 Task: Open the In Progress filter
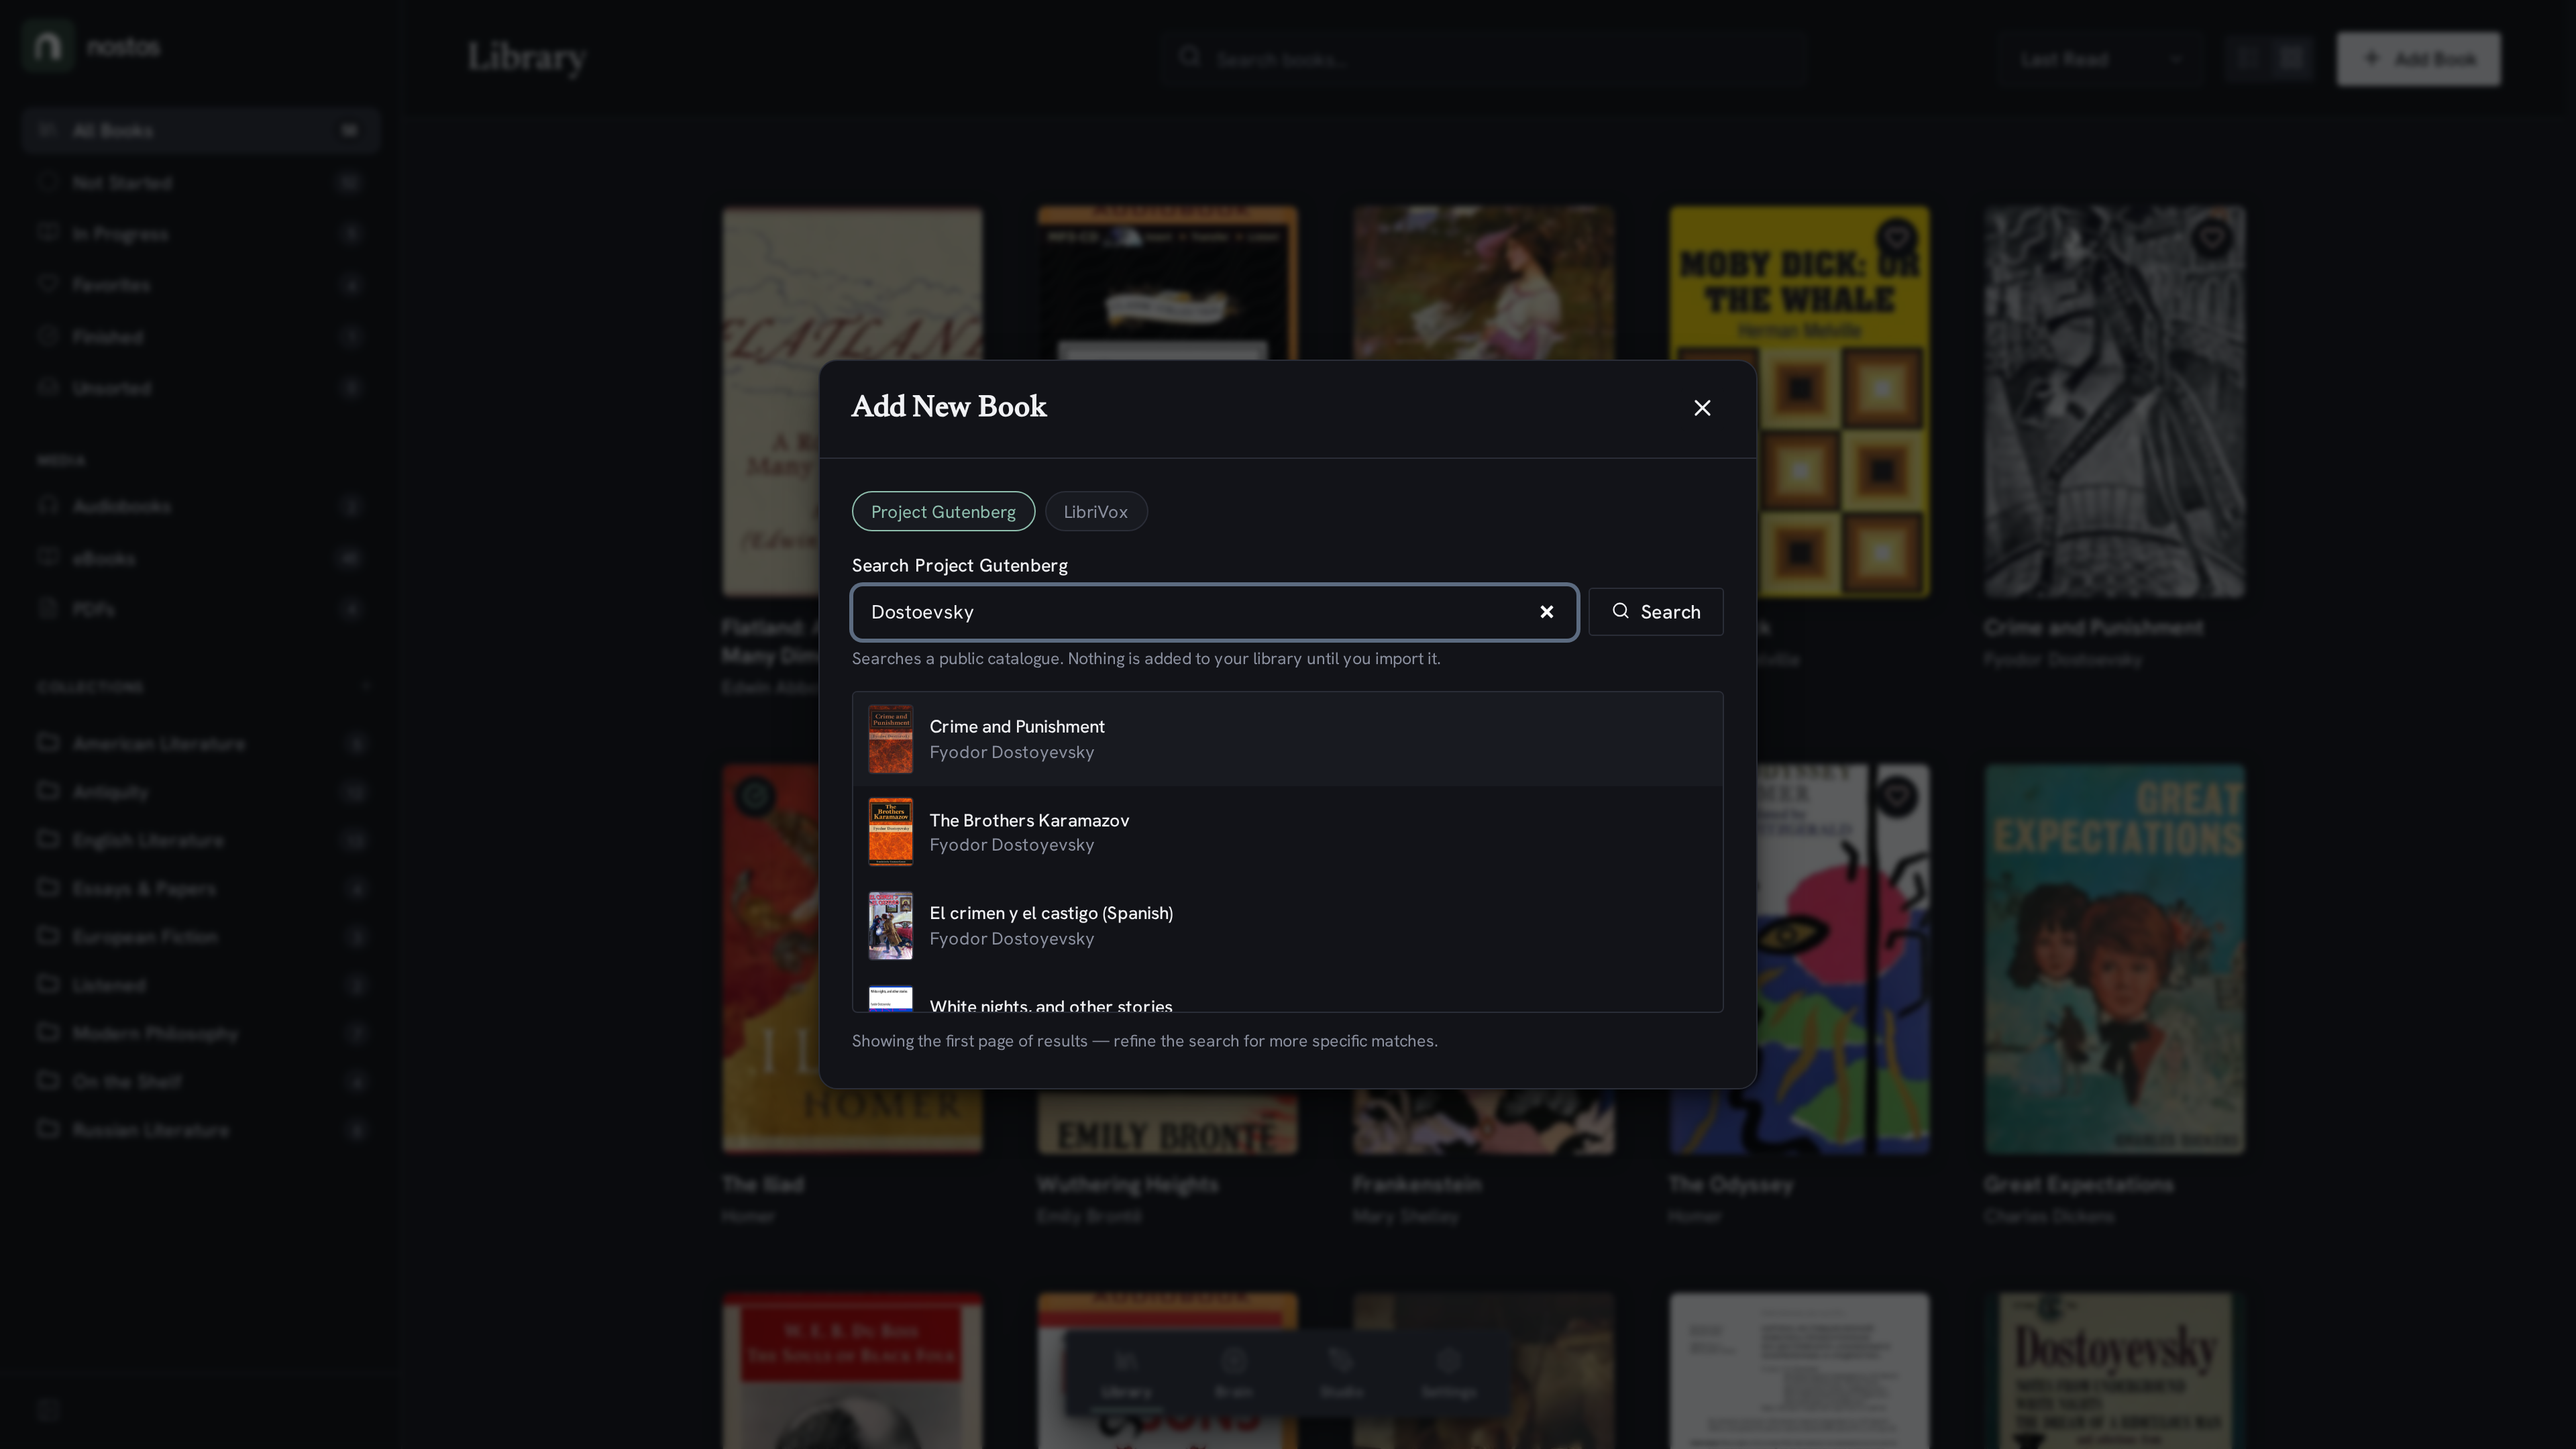[200, 234]
